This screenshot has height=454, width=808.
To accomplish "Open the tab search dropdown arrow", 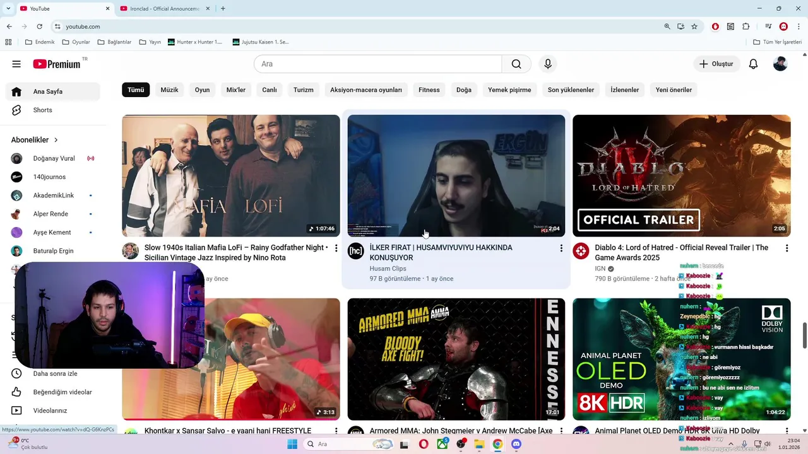I will tap(8, 9).
